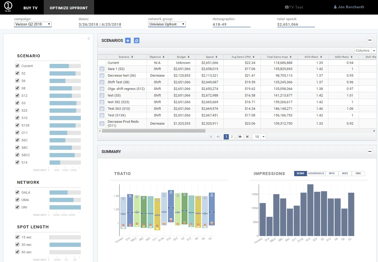The image size is (378, 262).
Task: Switch impressions chart to MVS
Action: (x=332, y=173)
